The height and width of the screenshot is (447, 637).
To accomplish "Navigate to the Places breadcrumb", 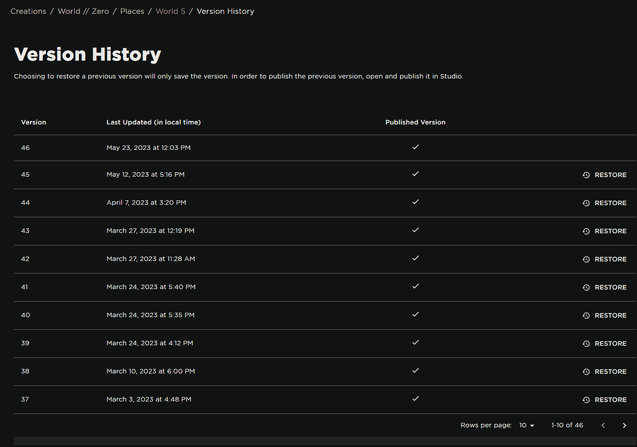I will pyautogui.click(x=132, y=11).
